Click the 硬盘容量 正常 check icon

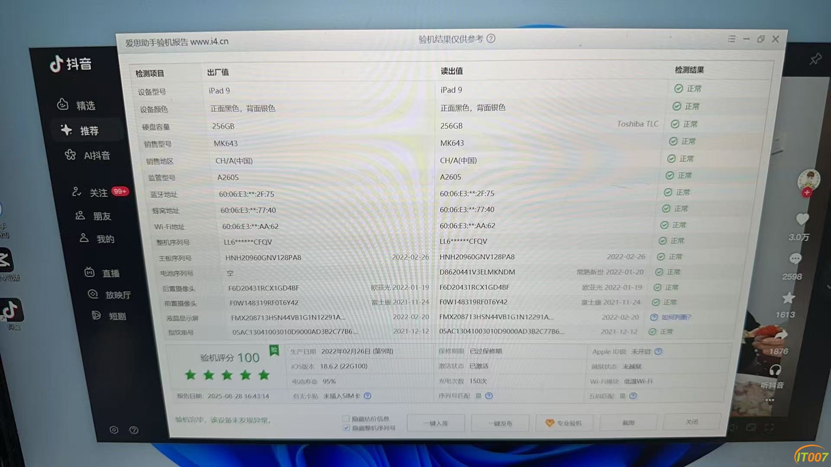pyautogui.click(x=674, y=124)
